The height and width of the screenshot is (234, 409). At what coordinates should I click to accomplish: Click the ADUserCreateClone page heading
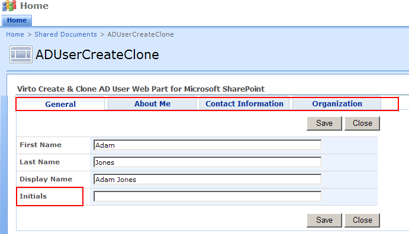pos(97,55)
